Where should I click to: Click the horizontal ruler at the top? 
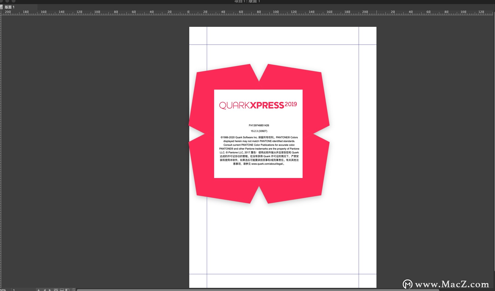(x=247, y=12)
